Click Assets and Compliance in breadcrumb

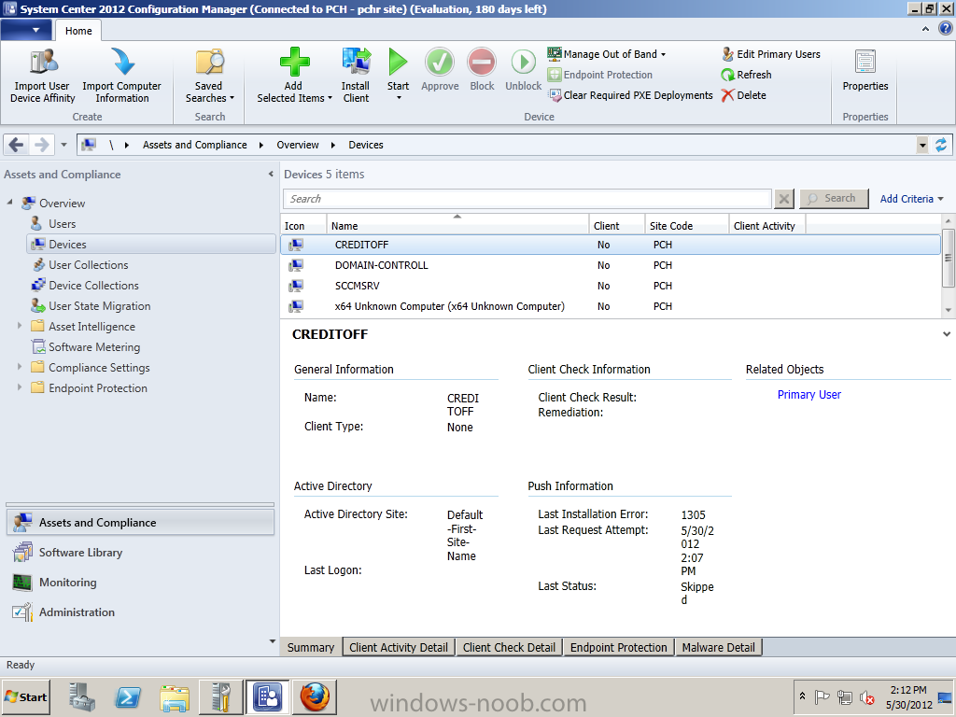click(194, 145)
